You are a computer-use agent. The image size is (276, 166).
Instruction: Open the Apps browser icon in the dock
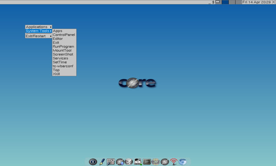120,162
